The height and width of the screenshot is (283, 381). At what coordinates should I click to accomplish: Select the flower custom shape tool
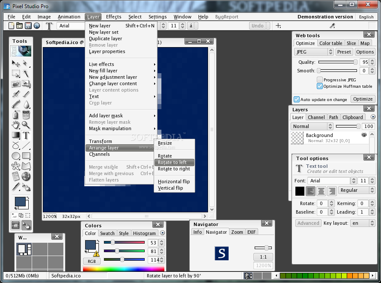[16, 166]
